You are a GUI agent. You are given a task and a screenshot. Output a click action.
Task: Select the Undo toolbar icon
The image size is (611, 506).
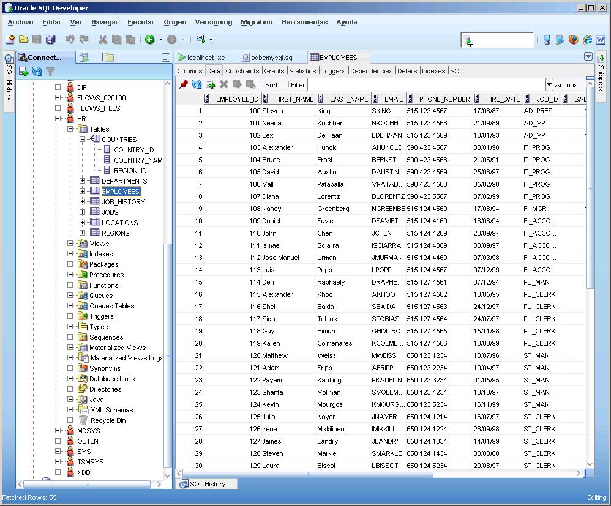[69, 39]
